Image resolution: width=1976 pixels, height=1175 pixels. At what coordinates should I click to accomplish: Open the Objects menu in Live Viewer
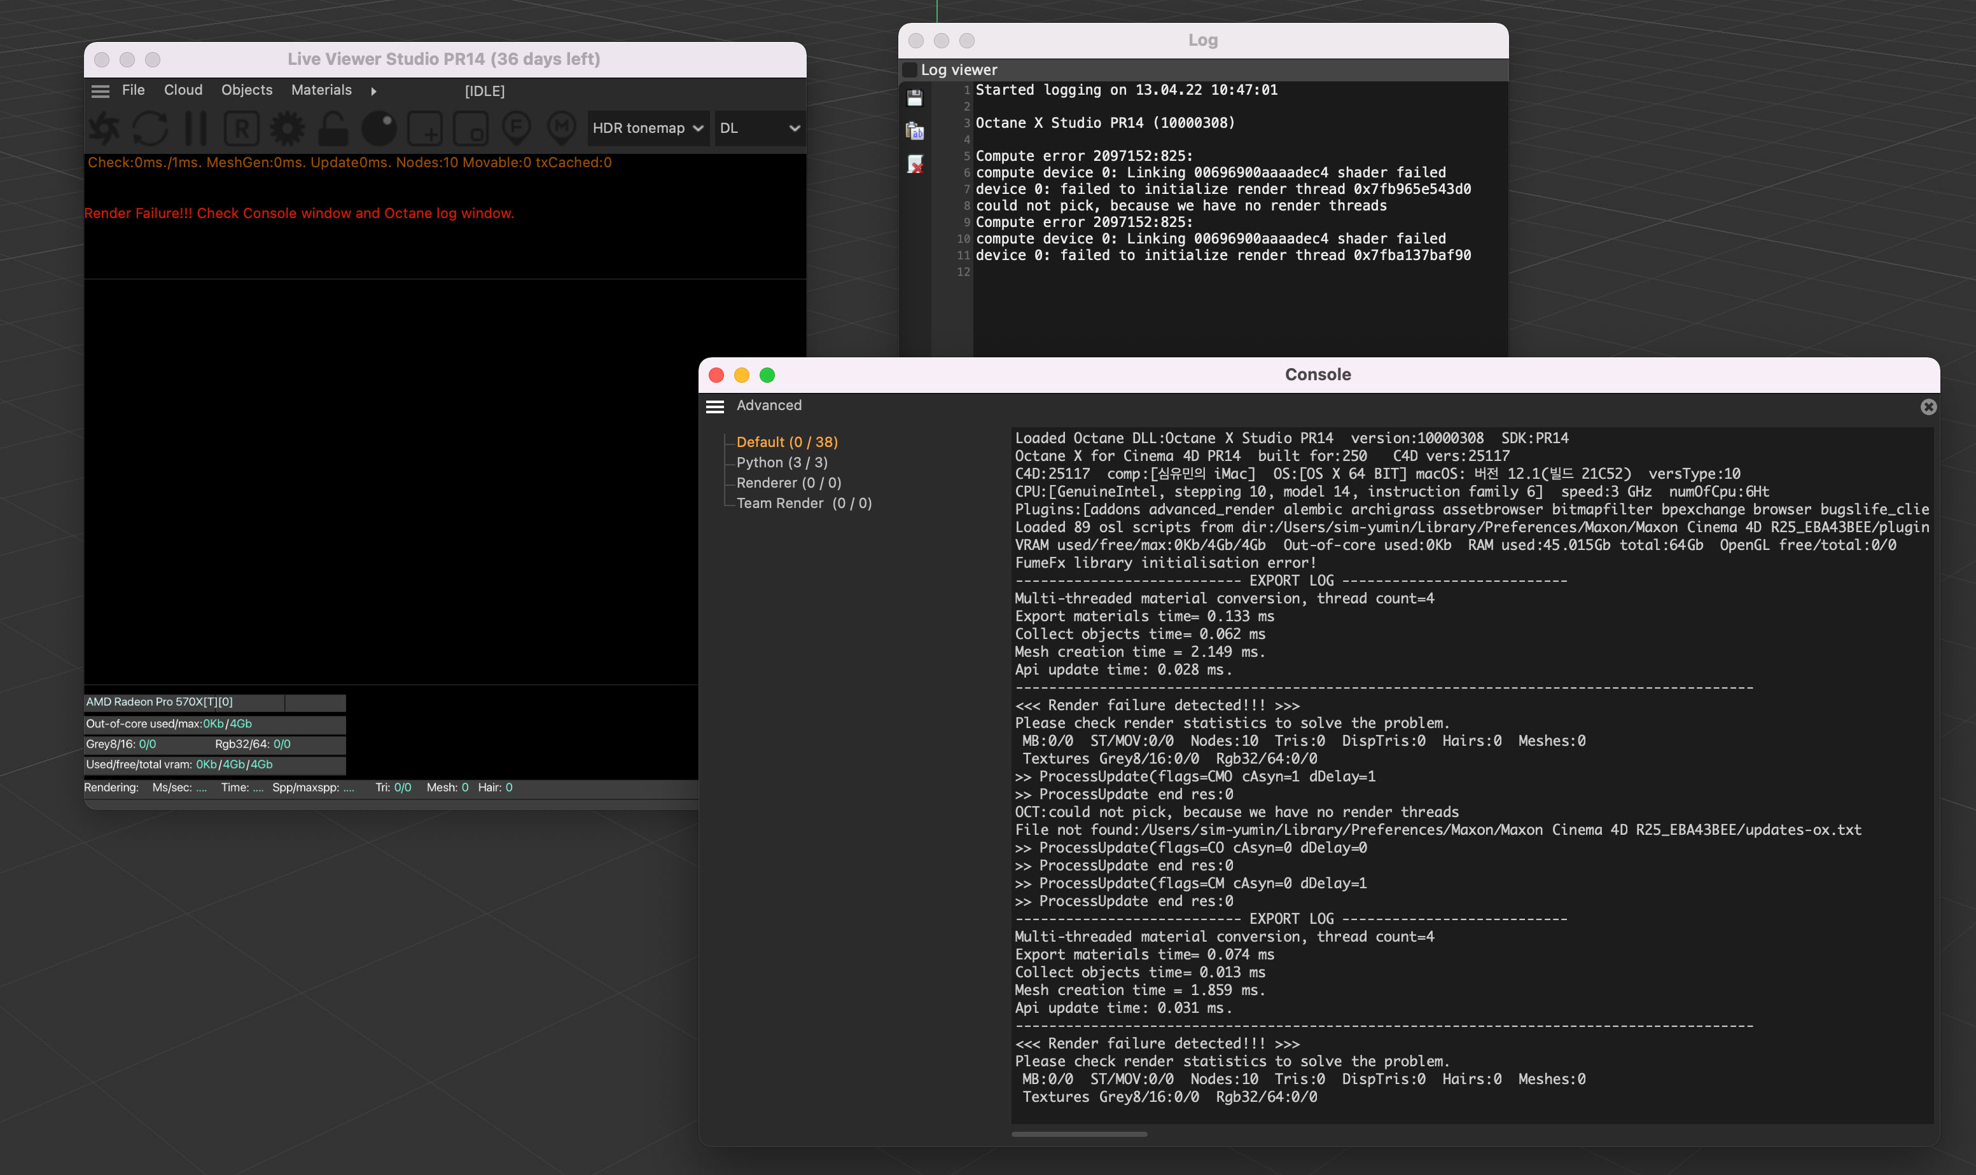(246, 90)
